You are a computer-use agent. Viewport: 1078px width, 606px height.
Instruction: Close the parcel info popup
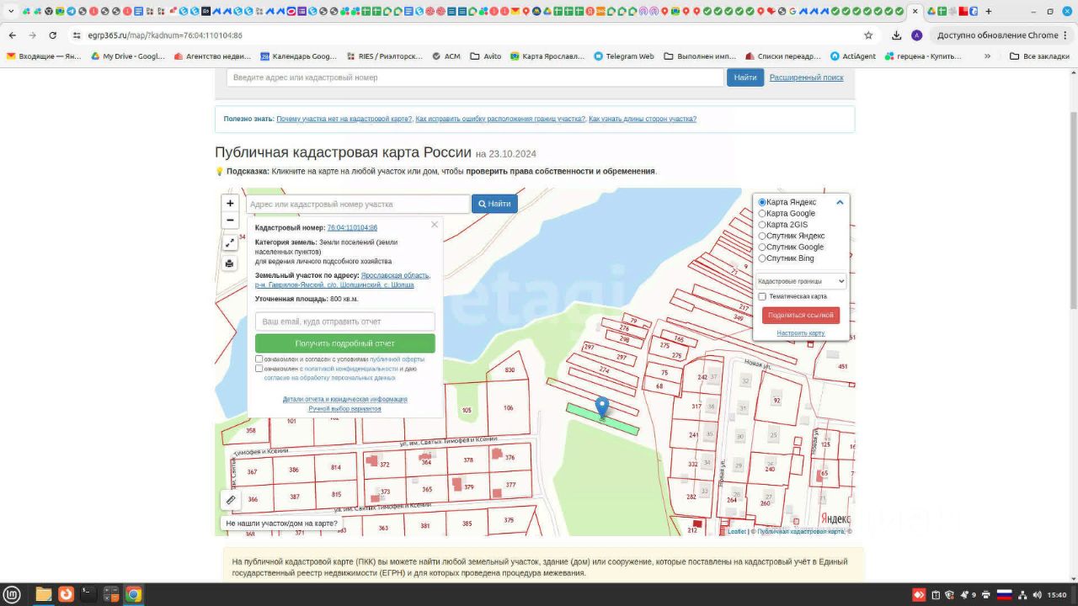tap(435, 225)
